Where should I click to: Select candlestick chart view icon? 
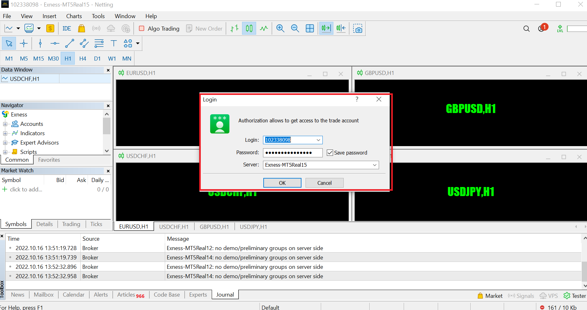[249, 28]
